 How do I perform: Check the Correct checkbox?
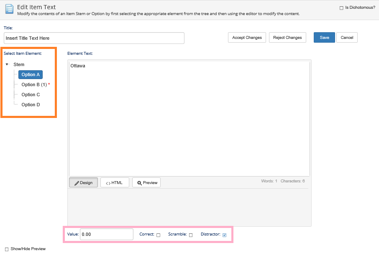(158, 235)
